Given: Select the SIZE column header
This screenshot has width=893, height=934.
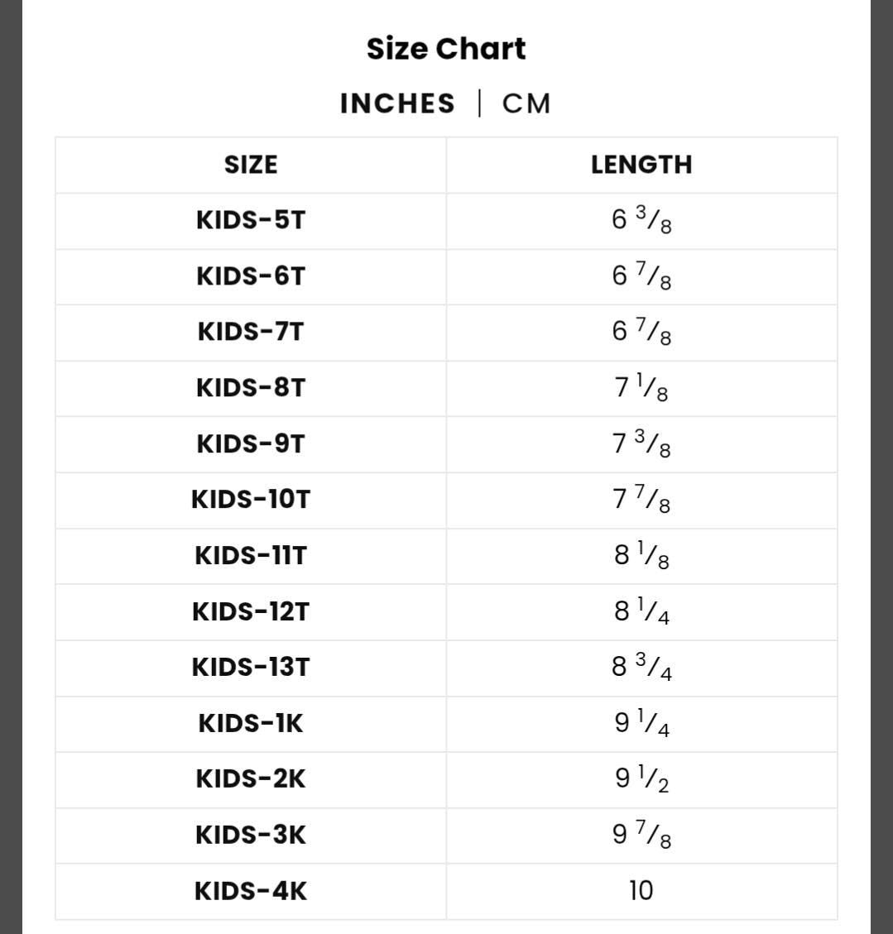Looking at the screenshot, I should click(x=251, y=165).
